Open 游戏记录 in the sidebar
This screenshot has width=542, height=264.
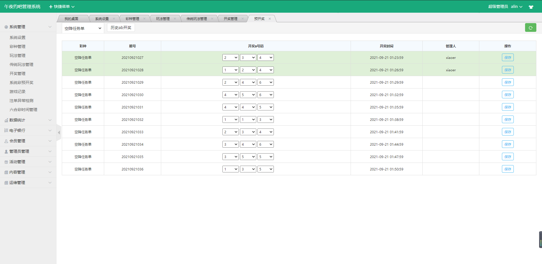pyautogui.click(x=18, y=92)
